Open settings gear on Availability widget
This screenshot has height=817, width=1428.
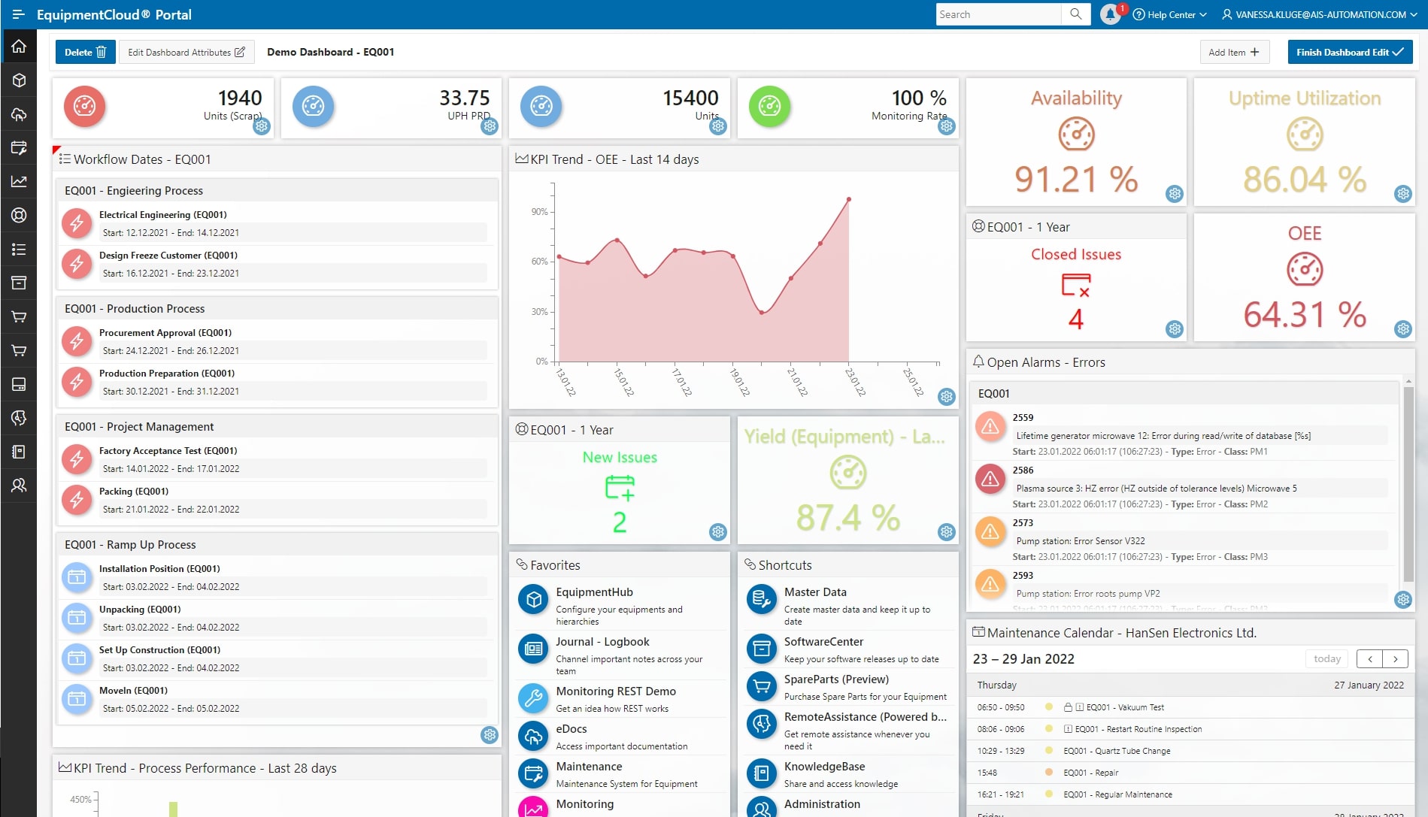pos(1174,194)
